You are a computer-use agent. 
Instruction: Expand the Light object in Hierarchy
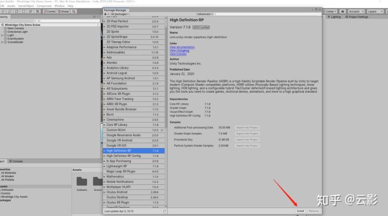click(2, 35)
